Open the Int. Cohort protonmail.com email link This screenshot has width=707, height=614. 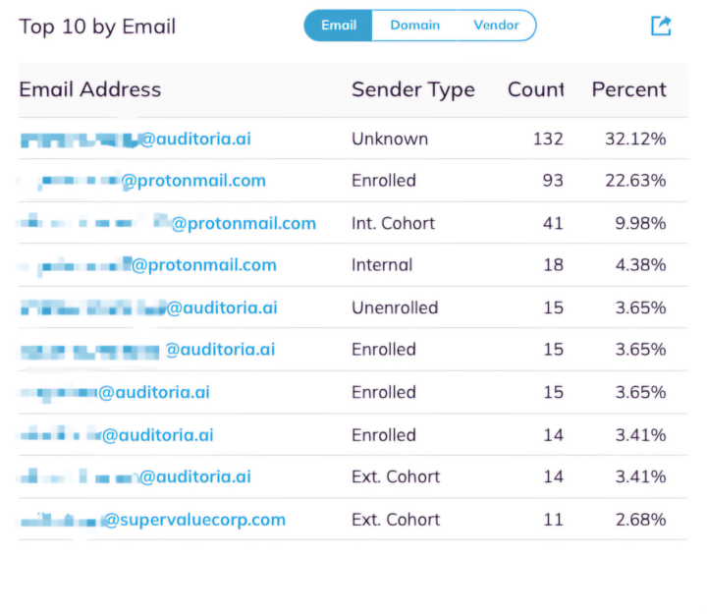point(168,223)
